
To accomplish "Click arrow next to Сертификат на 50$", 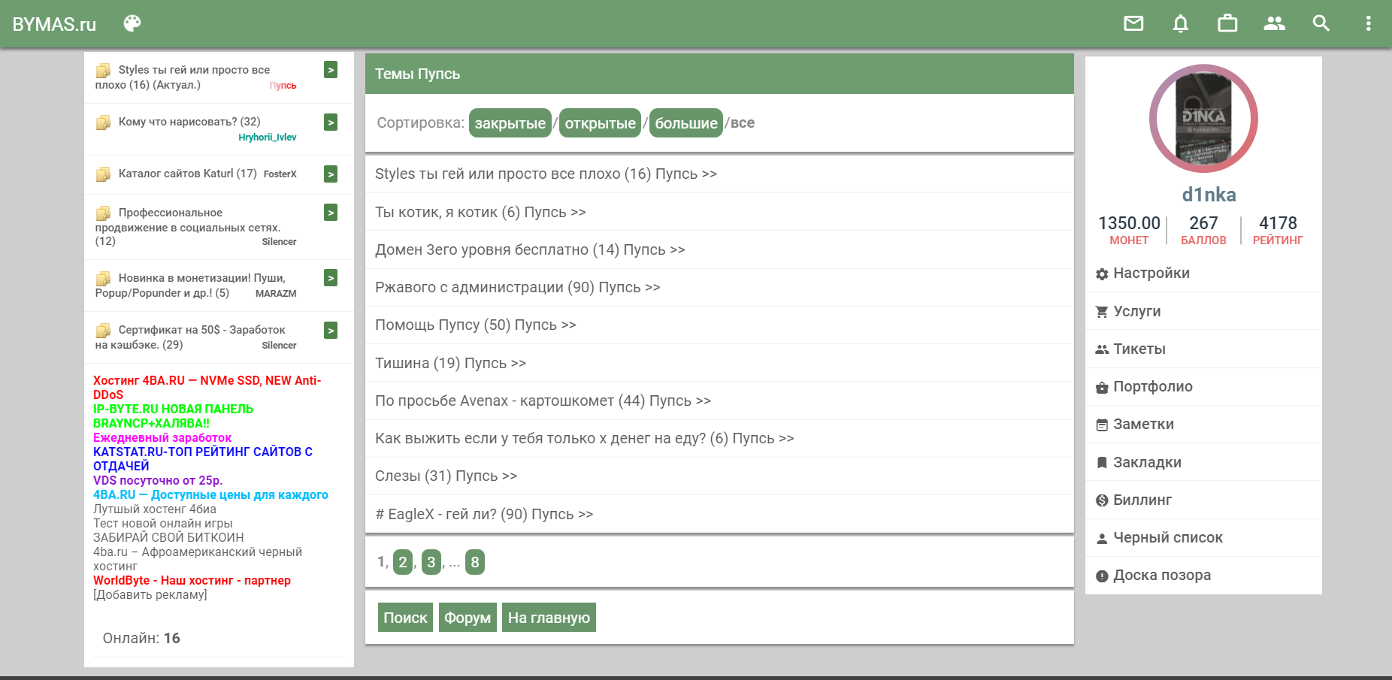I will click(331, 331).
